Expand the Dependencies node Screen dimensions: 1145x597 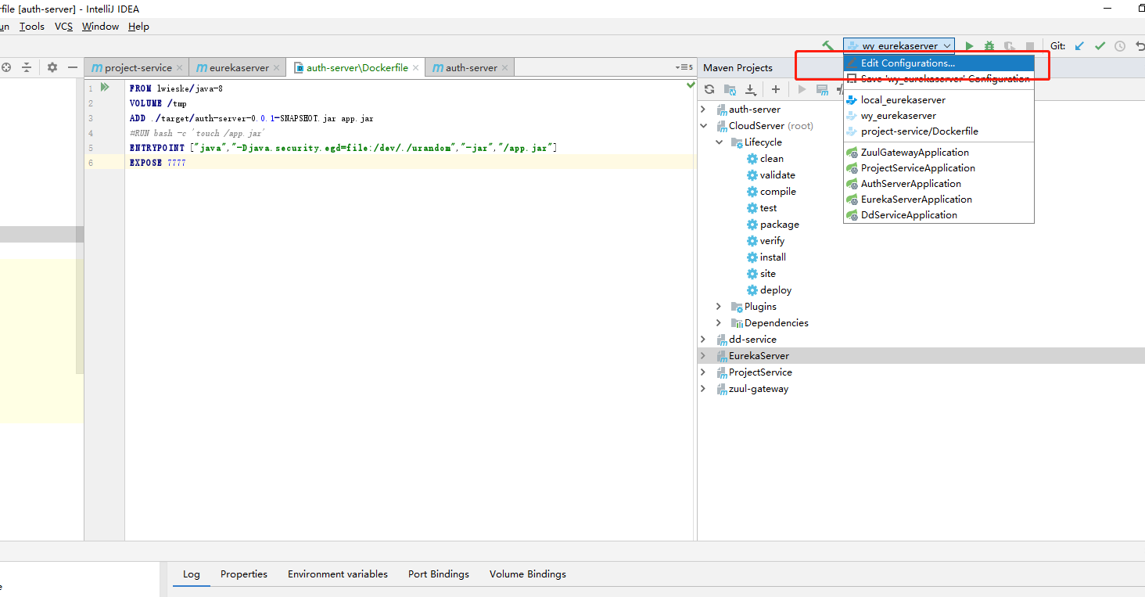[719, 323]
